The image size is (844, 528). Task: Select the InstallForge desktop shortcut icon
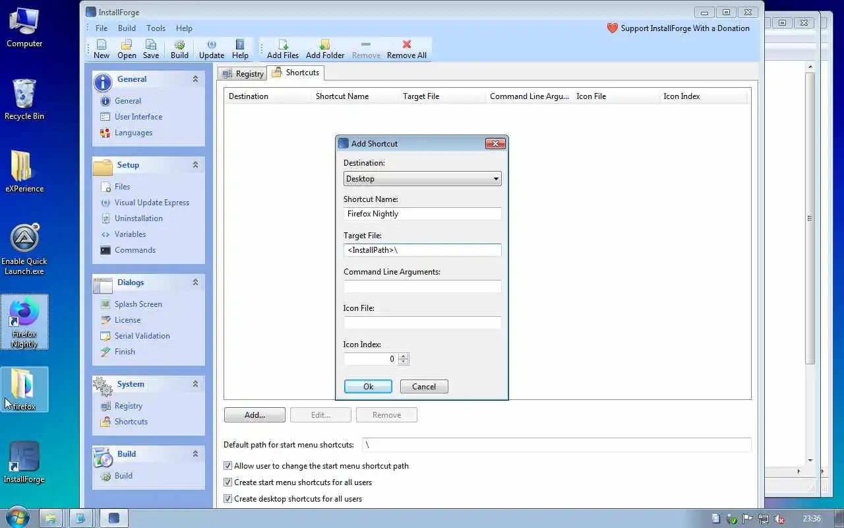[x=24, y=462]
